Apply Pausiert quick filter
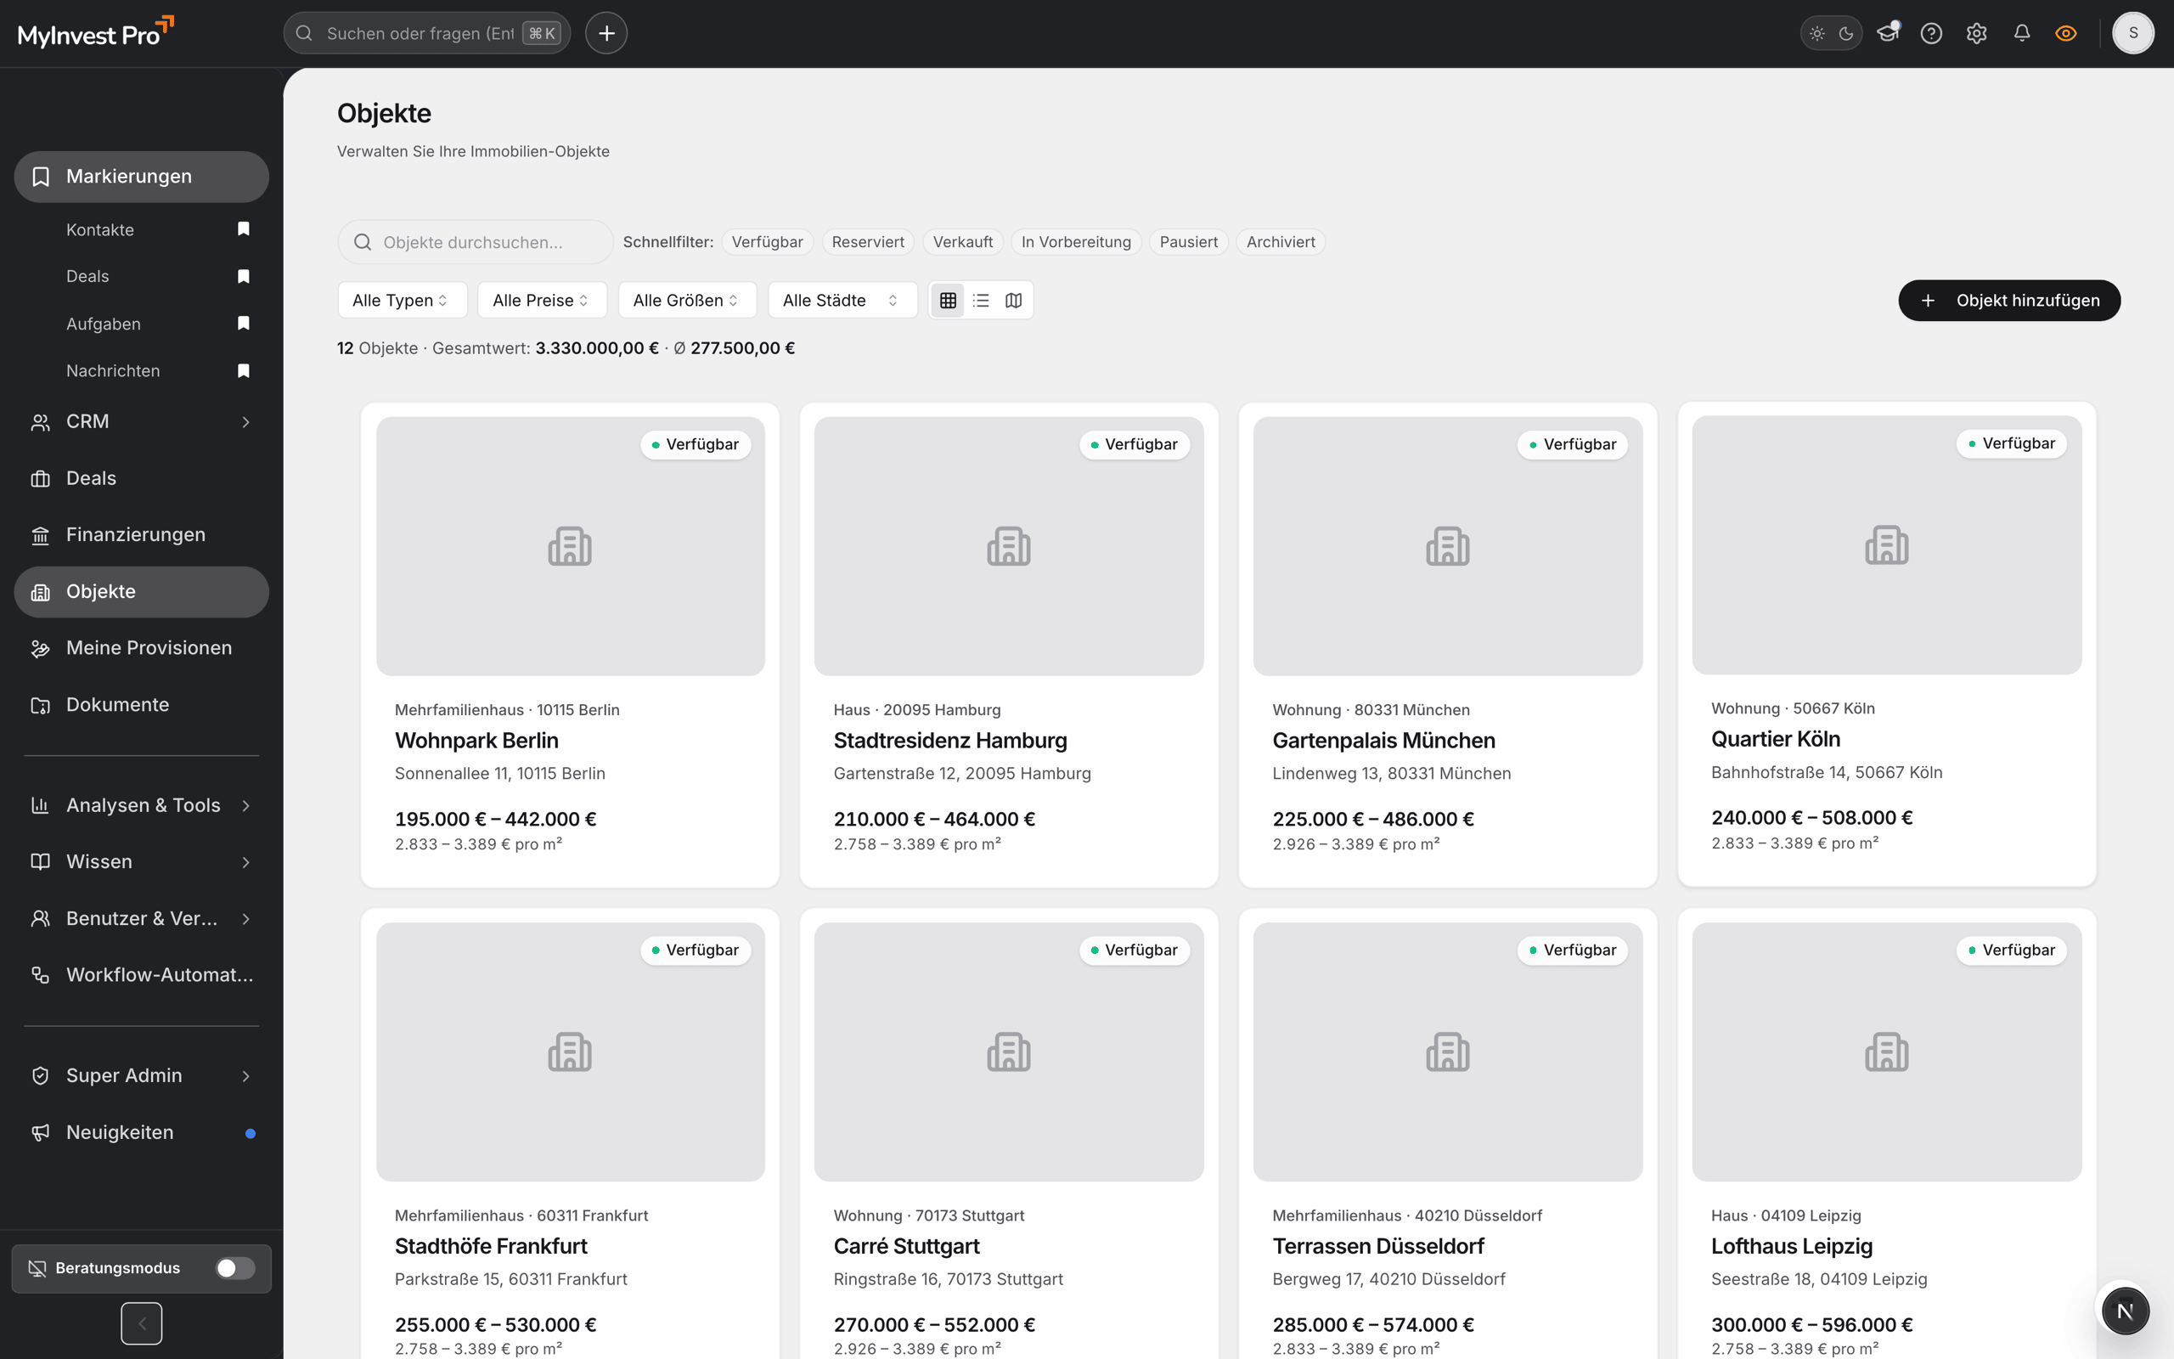Image resolution: width=2174 pixels, height=1359 pixels. (x=1189, y=242)
